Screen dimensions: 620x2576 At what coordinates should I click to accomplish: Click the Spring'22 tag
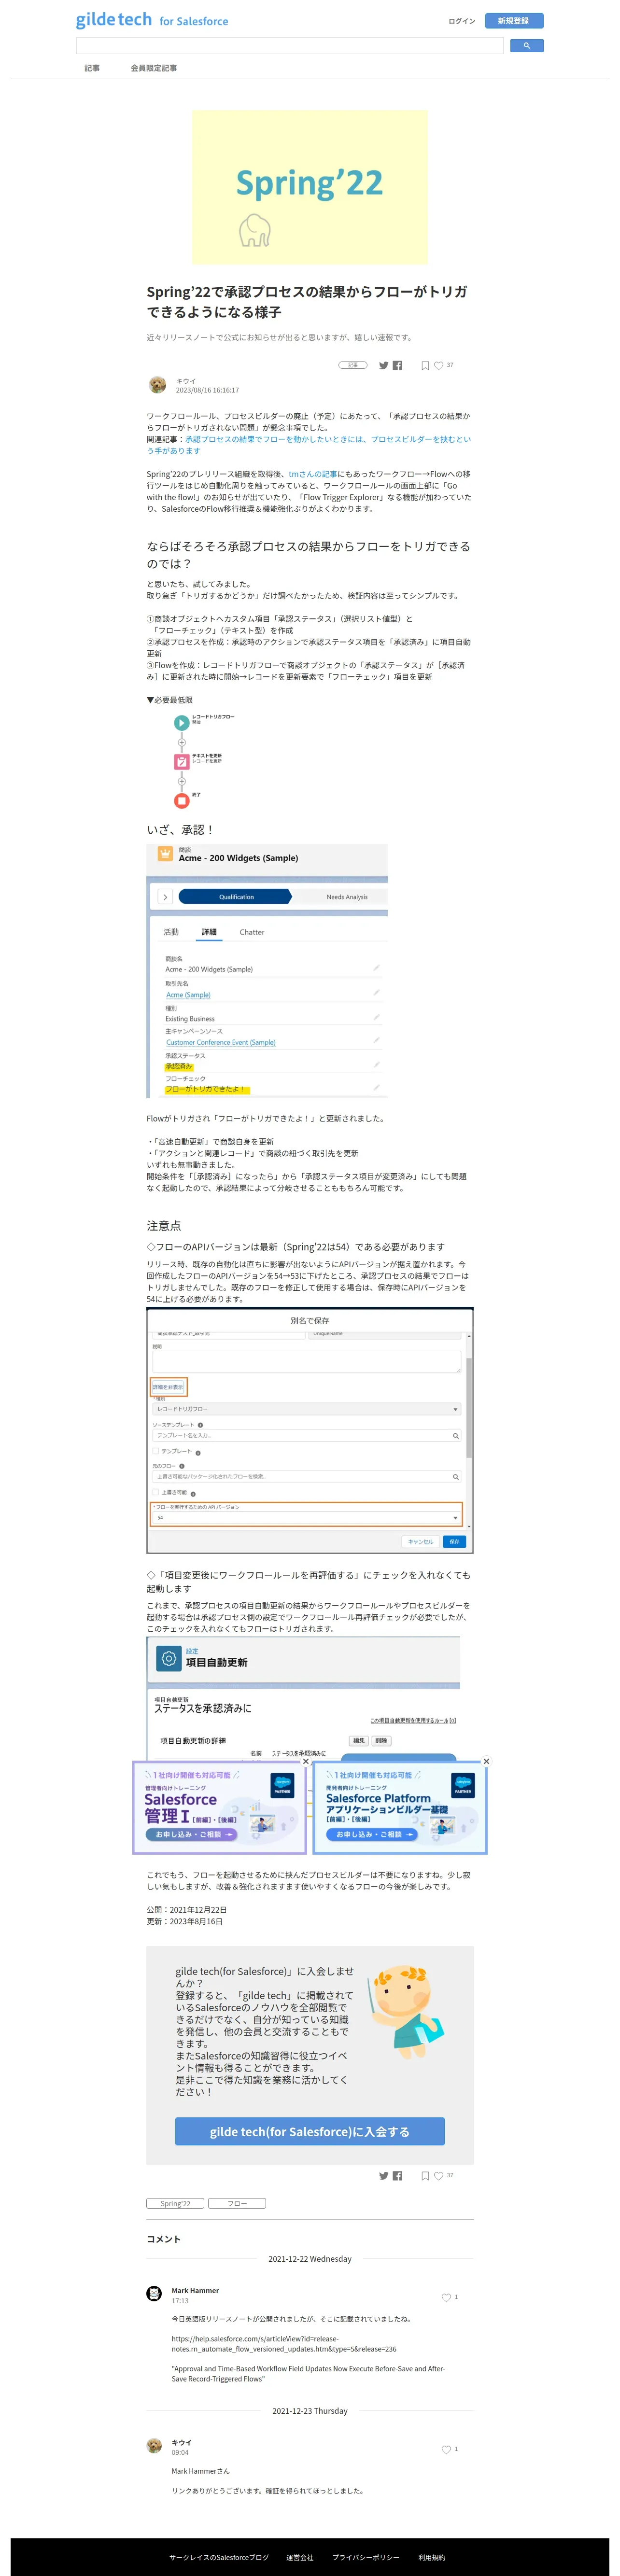pyautogui.click(x=175, y=2203)
